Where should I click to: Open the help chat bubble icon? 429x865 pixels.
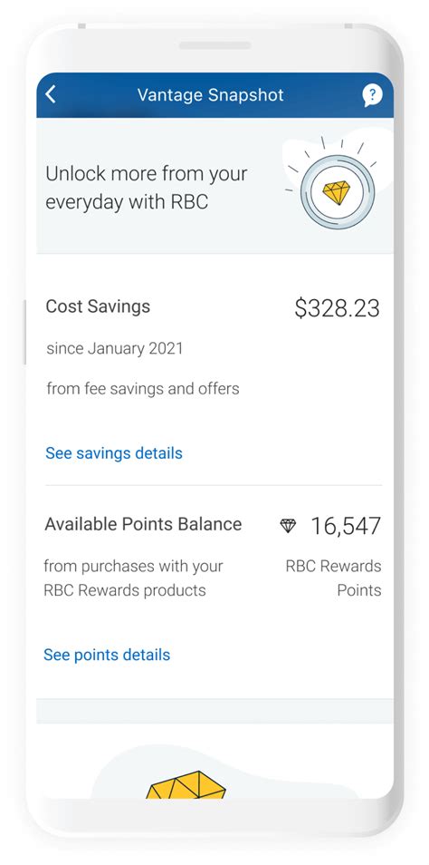point(372,95)
